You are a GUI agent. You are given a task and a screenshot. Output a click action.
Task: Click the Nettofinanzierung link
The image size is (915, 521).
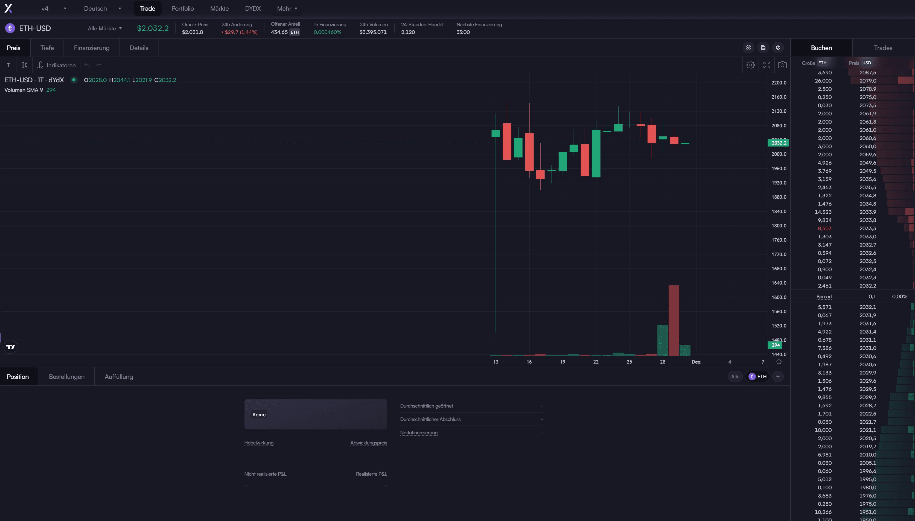click(x=419, y=433)
